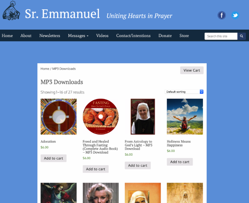The width and height of the screenshot is (249, 203).
Task: Open the Fasting CD product image
Action: coord(101,116)
